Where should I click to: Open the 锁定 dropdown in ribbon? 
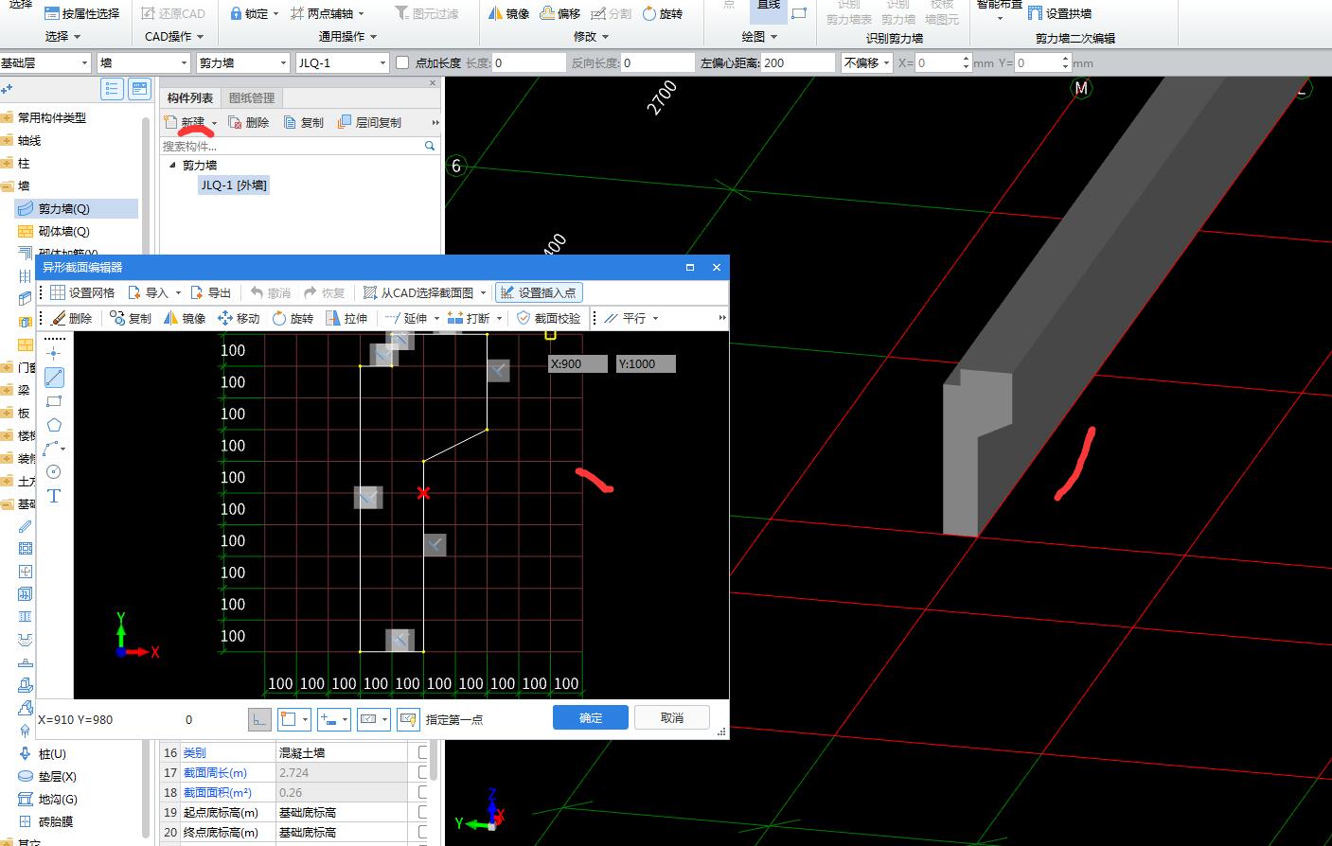275,13
